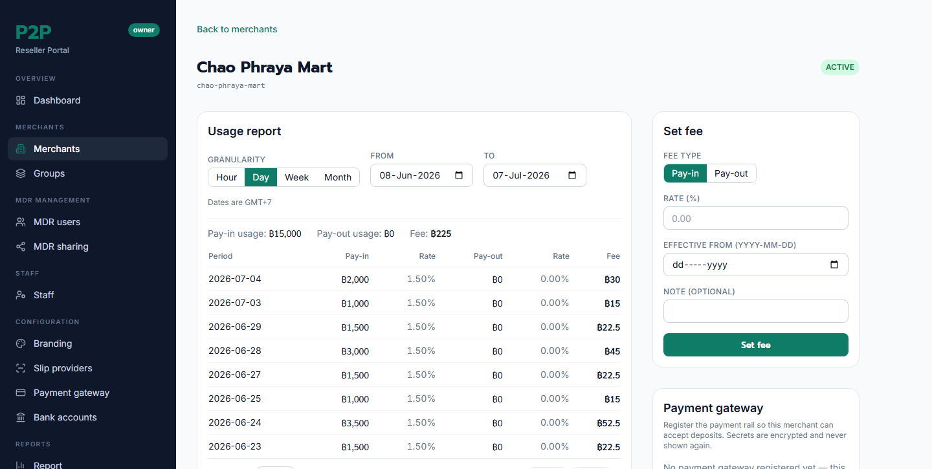
Task: Choose Pay-out fee type
Action: tap(731, 173)
